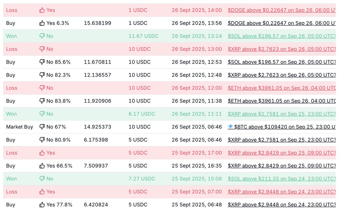Open the green $SOL above $211.35 link
339x210 pixels.
282,179
